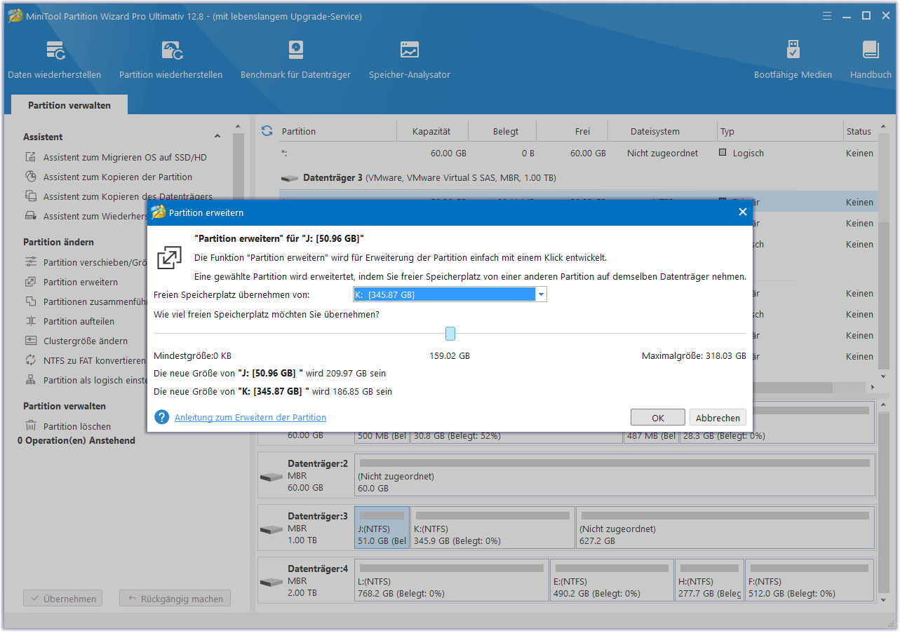Click the Rückgängig machen button

coord(175,599)
